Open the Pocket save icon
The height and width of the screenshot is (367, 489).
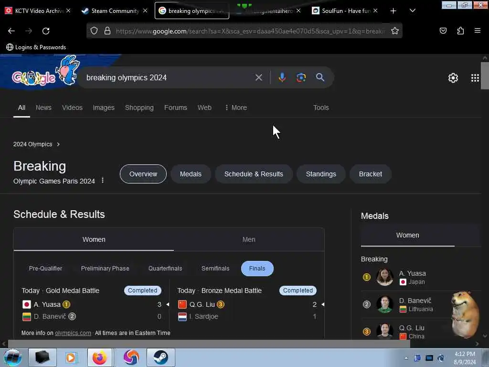click(x=443, y=31)
